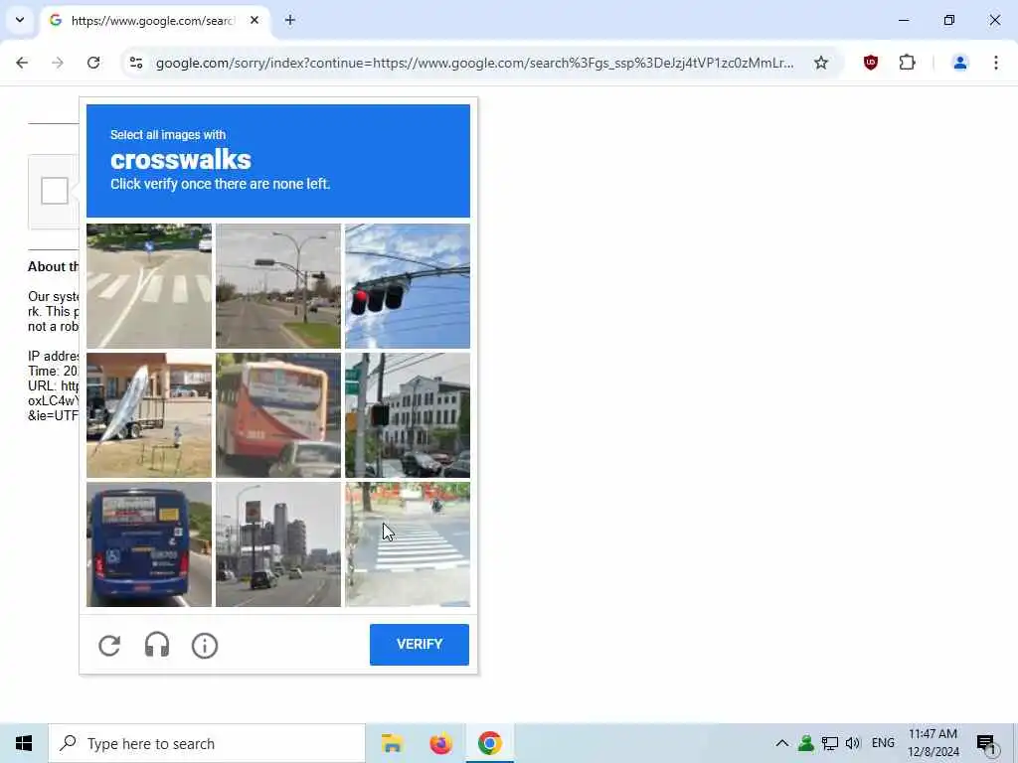The image size is (1018, 763).
Task: Reload the captcha challenge
Action: (109, 646)
